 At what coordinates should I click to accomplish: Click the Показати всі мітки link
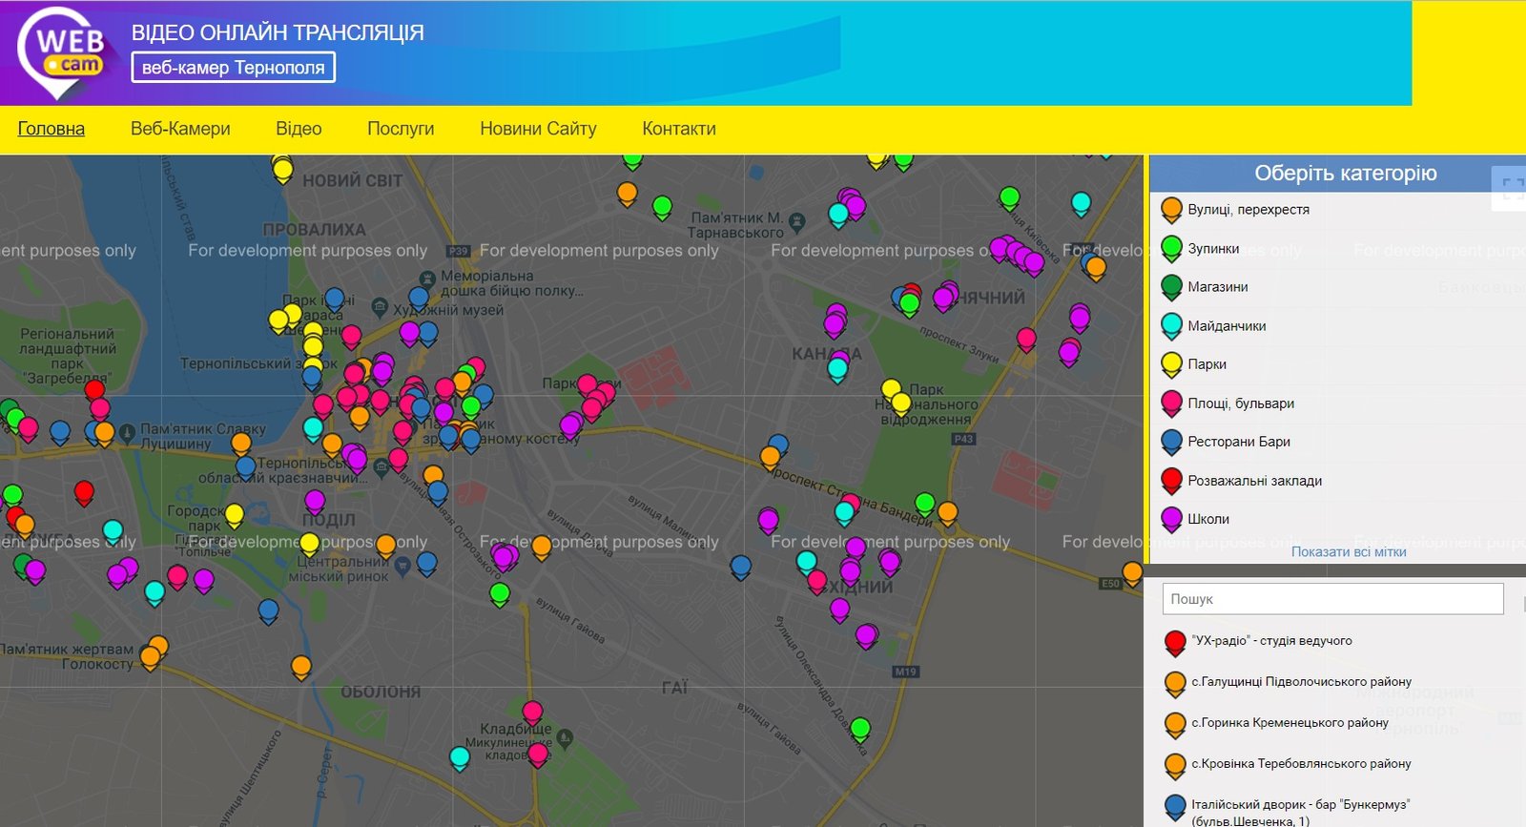point(1349,551)
